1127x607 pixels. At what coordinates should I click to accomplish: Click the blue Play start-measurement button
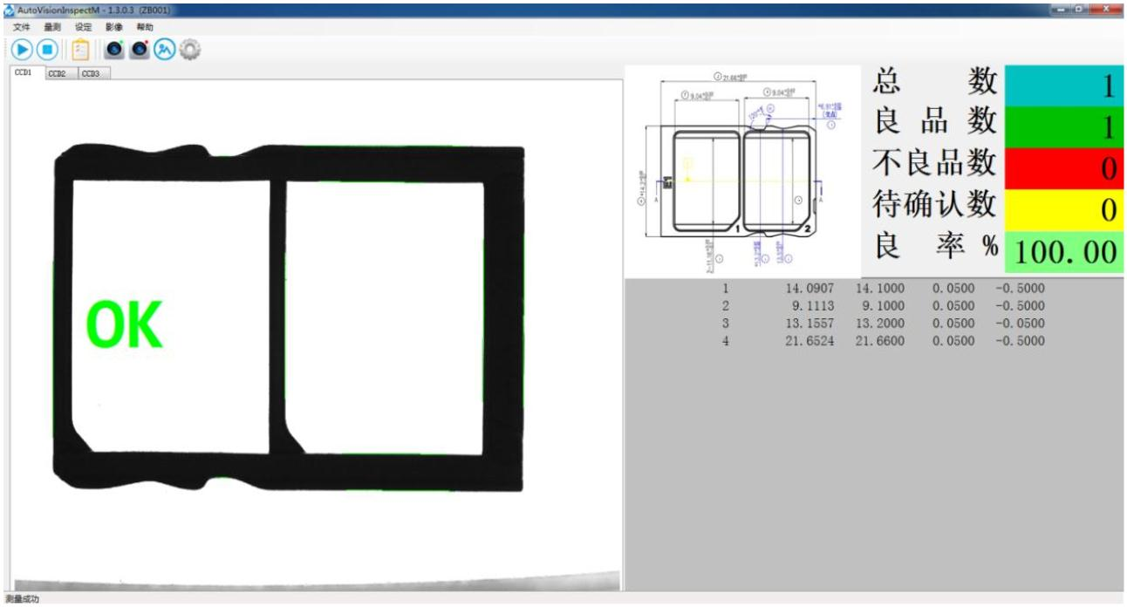click(x=23, y=51)
